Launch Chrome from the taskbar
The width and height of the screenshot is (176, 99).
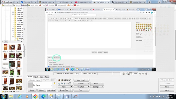[x=35, y=96]
